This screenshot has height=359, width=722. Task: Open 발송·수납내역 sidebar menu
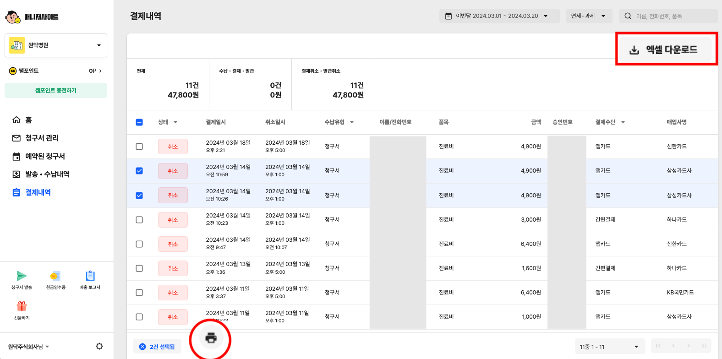[x=47, y=174]
